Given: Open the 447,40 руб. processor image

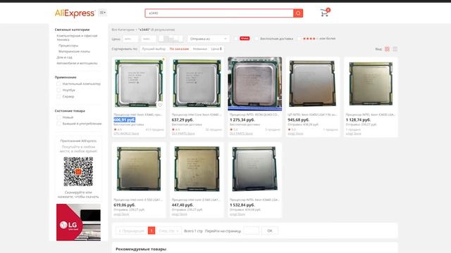Looking at the screenshot, I should coord(197,169).
